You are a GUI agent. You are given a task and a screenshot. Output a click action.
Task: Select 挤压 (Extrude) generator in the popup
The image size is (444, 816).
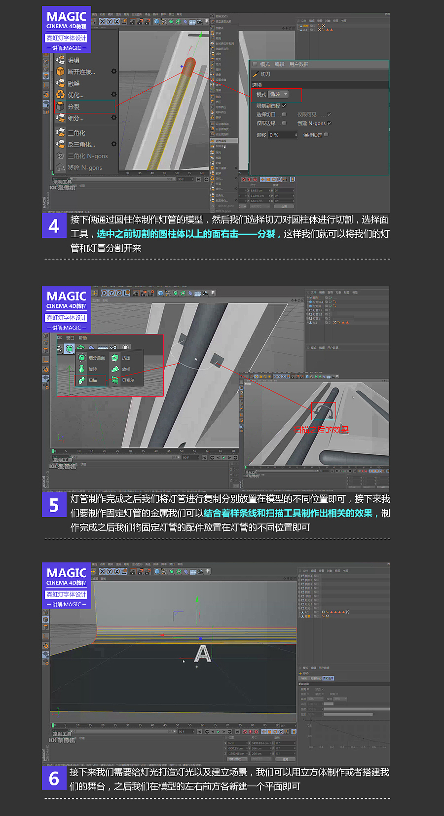[122, 358]
